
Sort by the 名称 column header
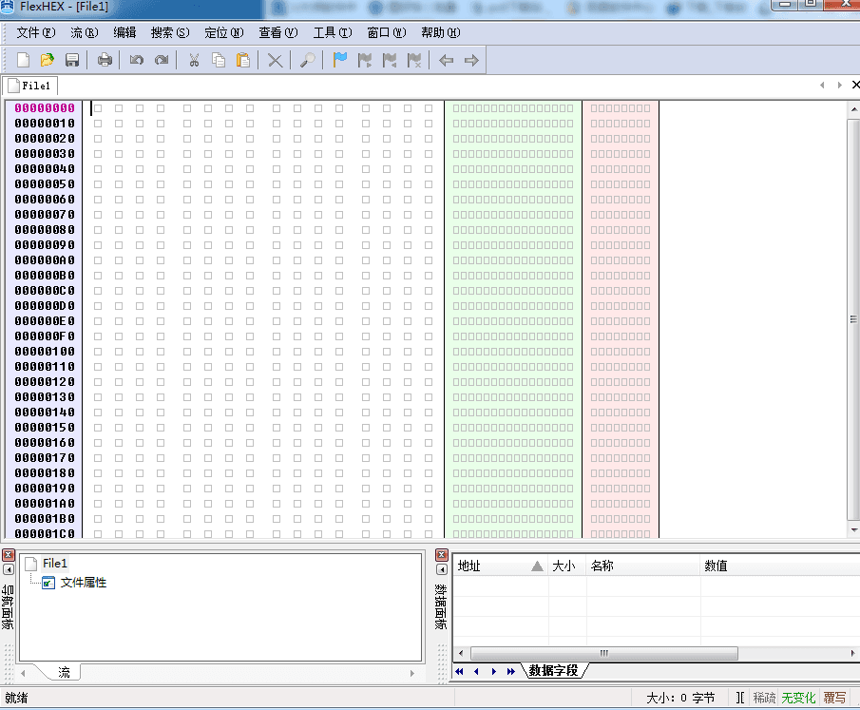click(x=643, y=566)
